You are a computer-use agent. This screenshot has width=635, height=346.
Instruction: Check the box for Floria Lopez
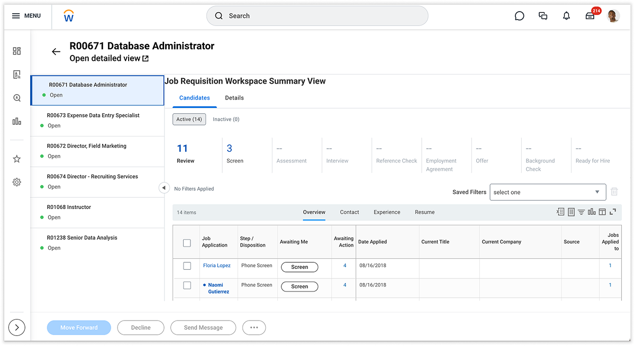(x=187, y=266)
